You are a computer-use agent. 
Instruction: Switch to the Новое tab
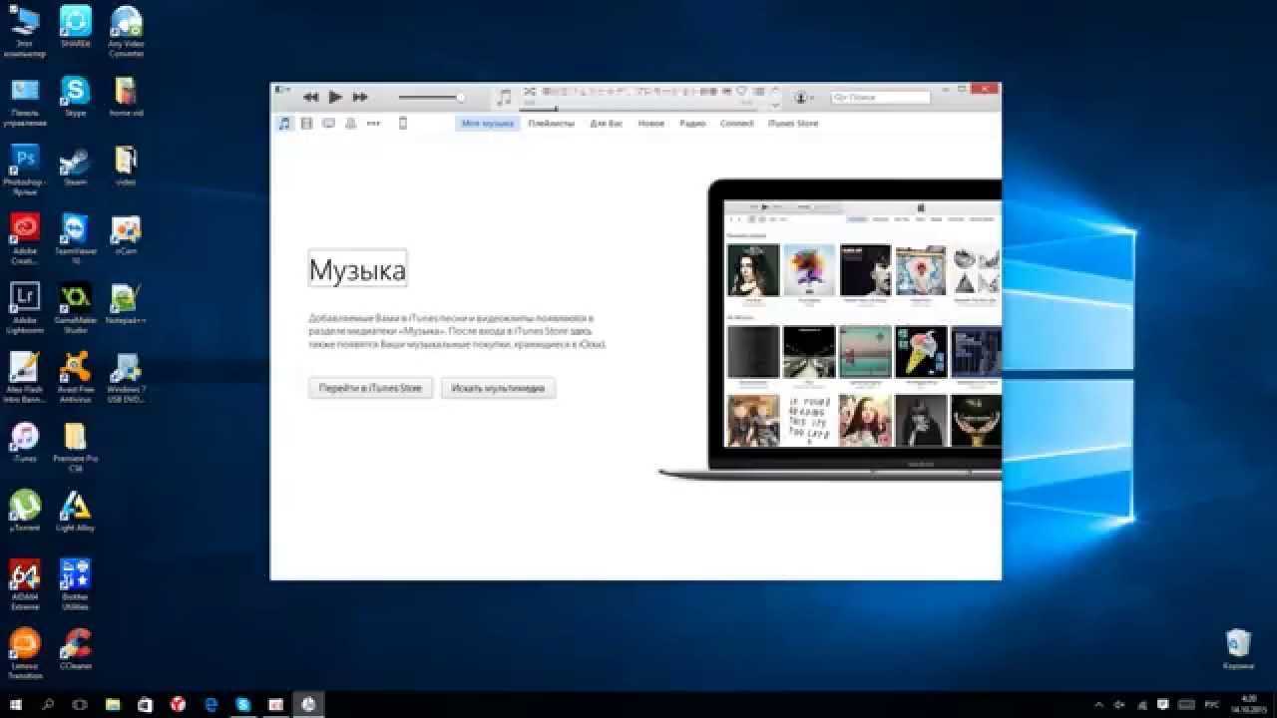tap(651, 124)
